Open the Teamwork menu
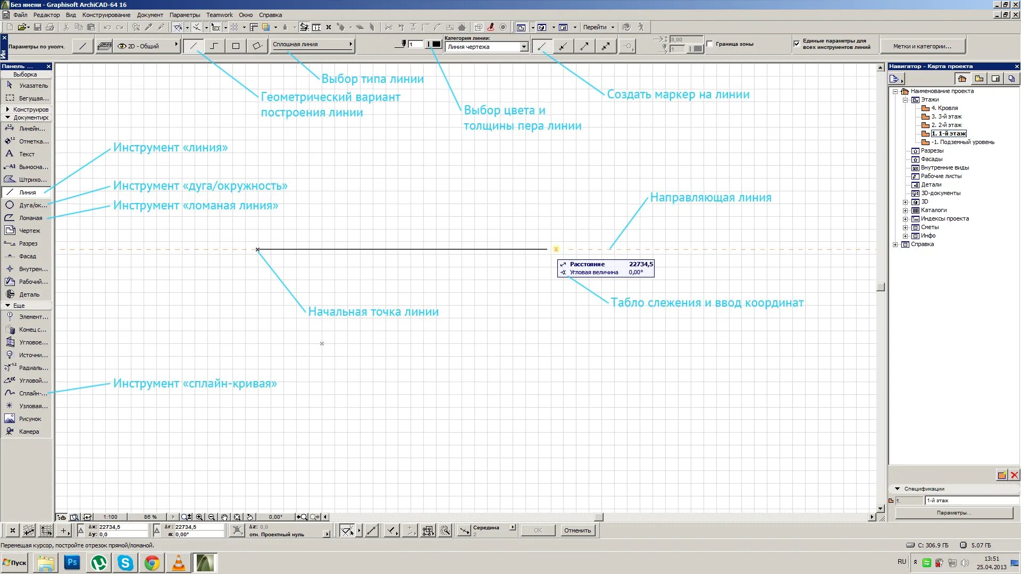This screenshot has height=574, width=1021. [x=219, y=15]
